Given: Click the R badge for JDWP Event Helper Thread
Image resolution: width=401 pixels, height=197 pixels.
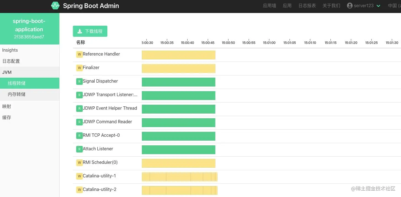Looking at the screenshot, I should pyautogui.click(x=79, y=108).
